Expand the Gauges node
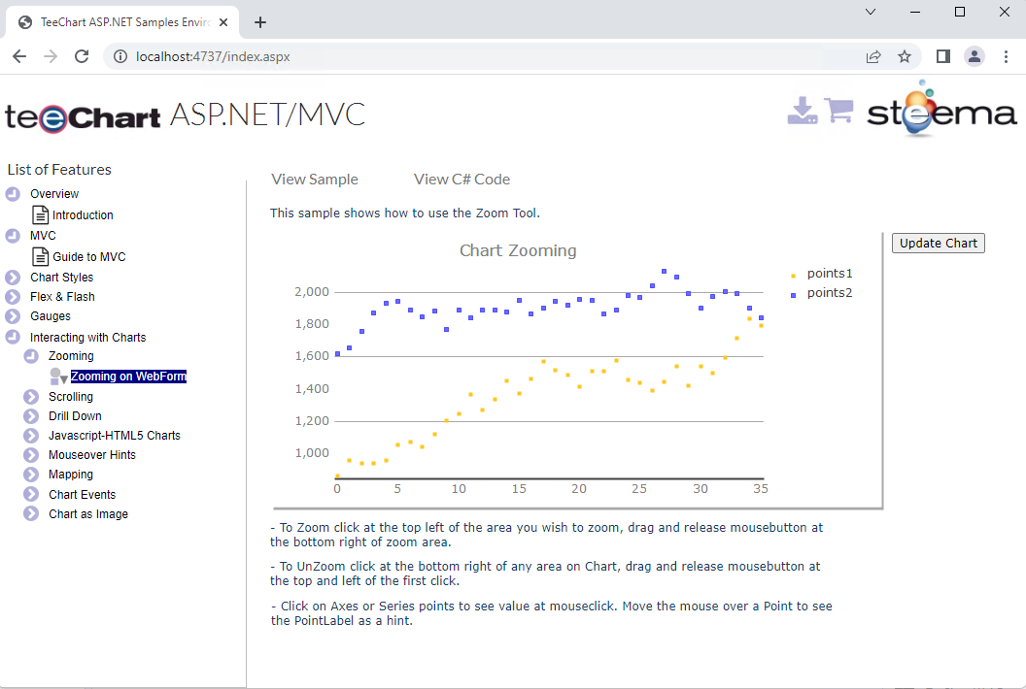This screenshot has width=1026, height=689. (13, 316)
